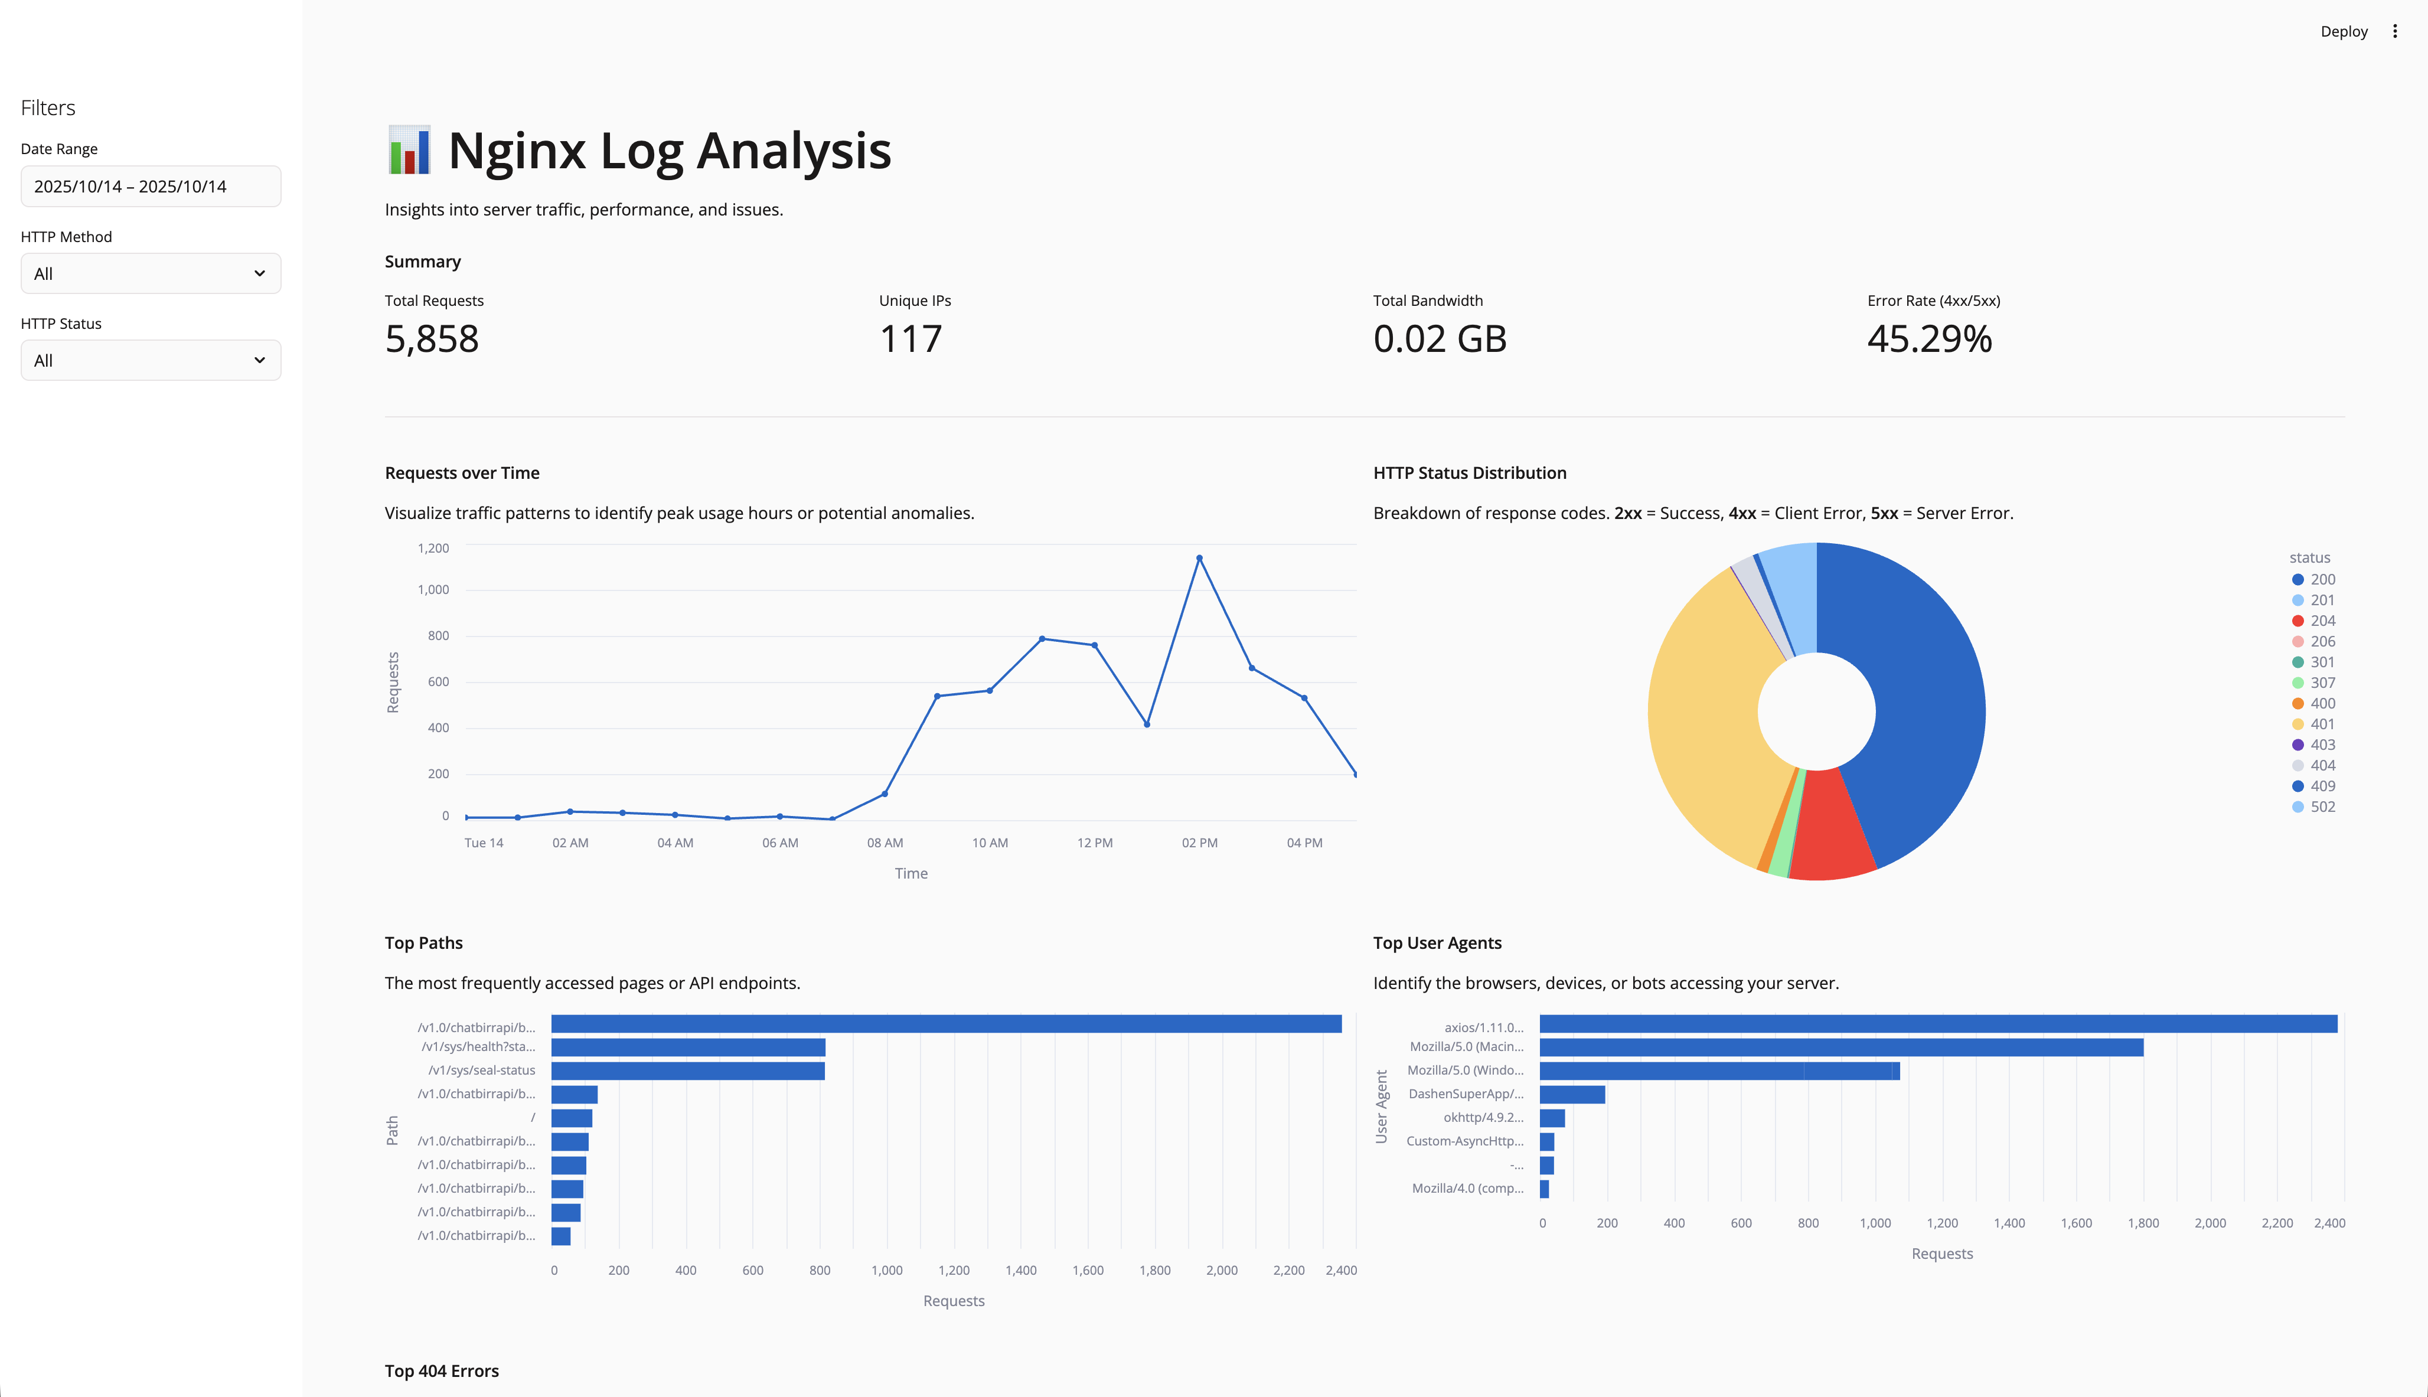Click the 02 PM peak data point
The height and width of the screenshot is (1397, 2428).
pos(1199,559)
